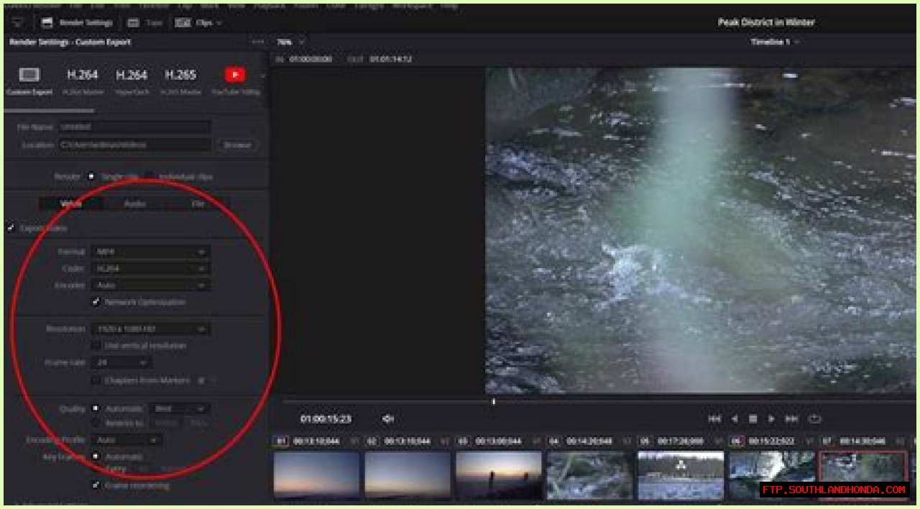This screenshot has height=509, width=920.
Task: Click the Render Settings panel icon
Action: click(47, 22)
